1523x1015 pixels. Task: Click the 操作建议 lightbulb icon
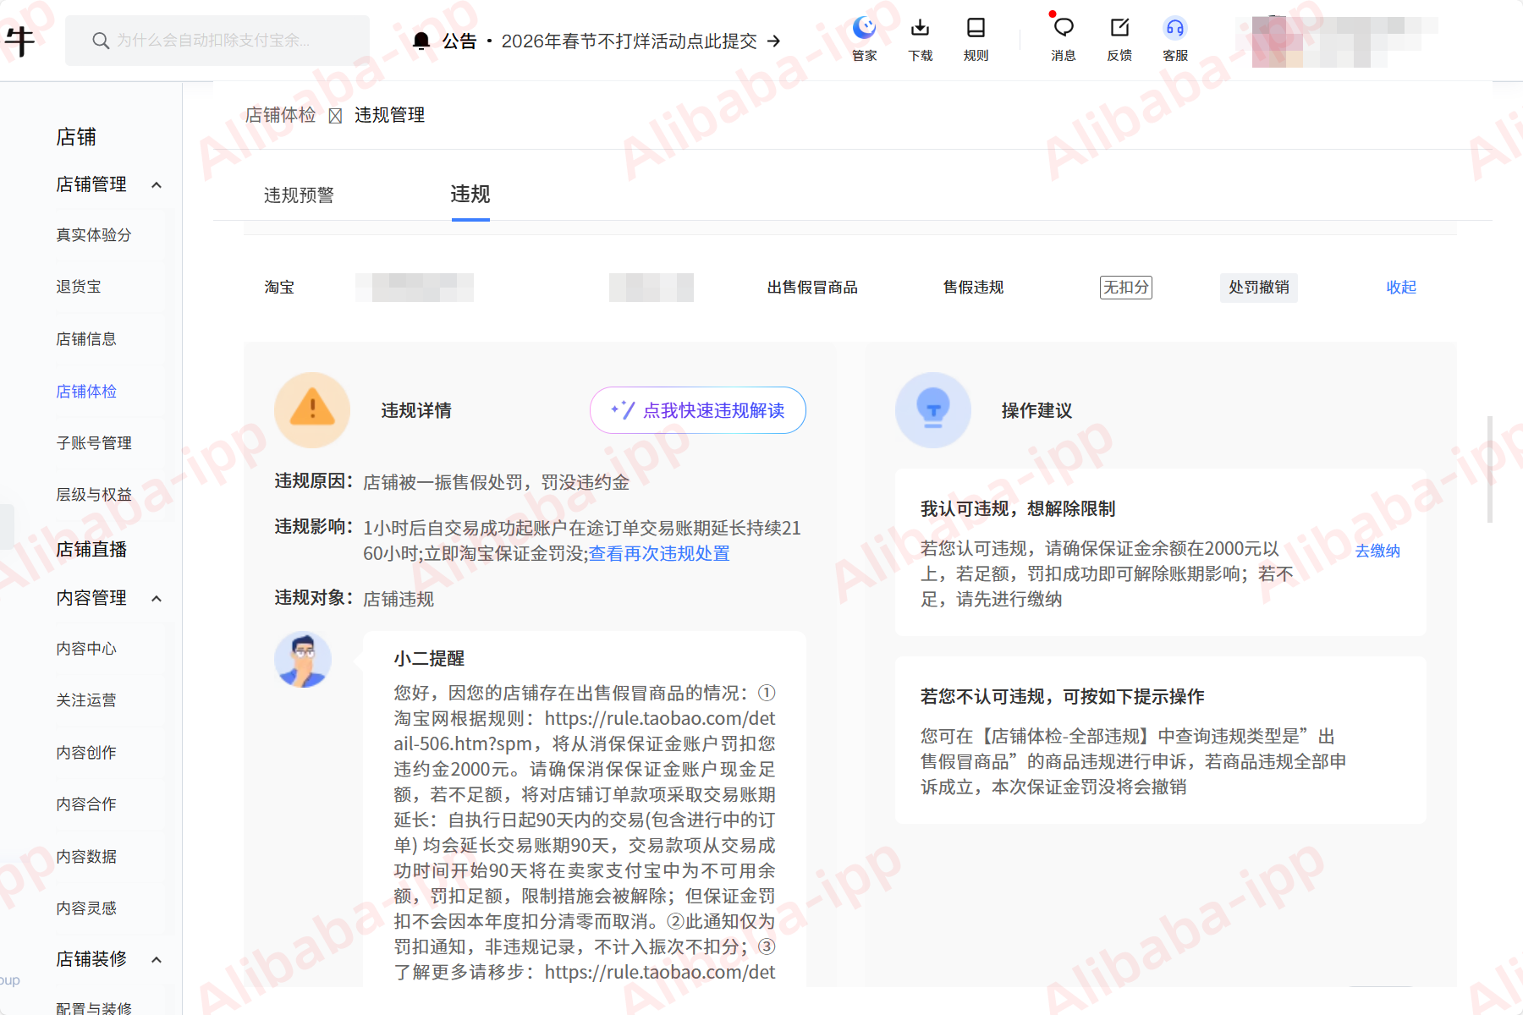pos(933,410)
